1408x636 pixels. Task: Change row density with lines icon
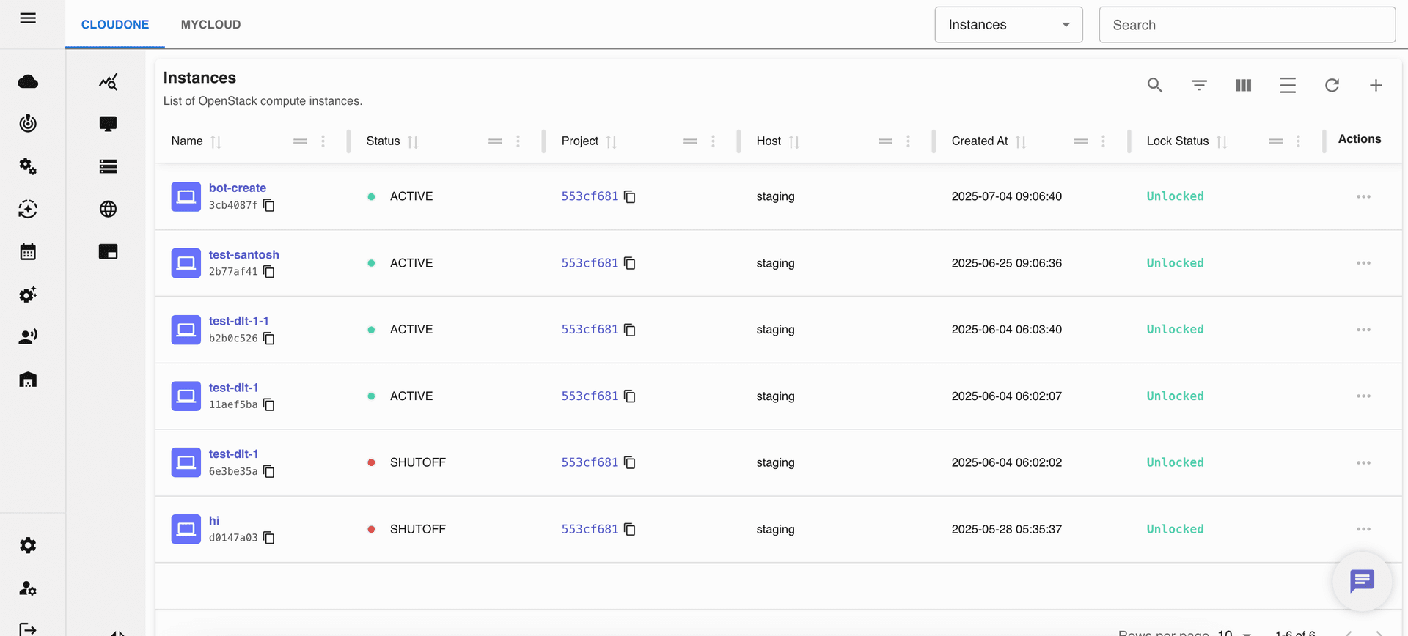(x=1288, y=85)
